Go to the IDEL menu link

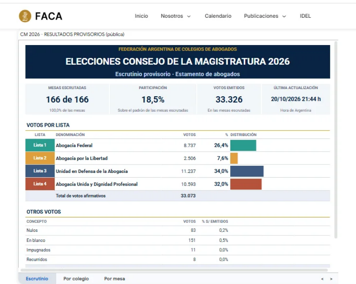coord(305,16)
